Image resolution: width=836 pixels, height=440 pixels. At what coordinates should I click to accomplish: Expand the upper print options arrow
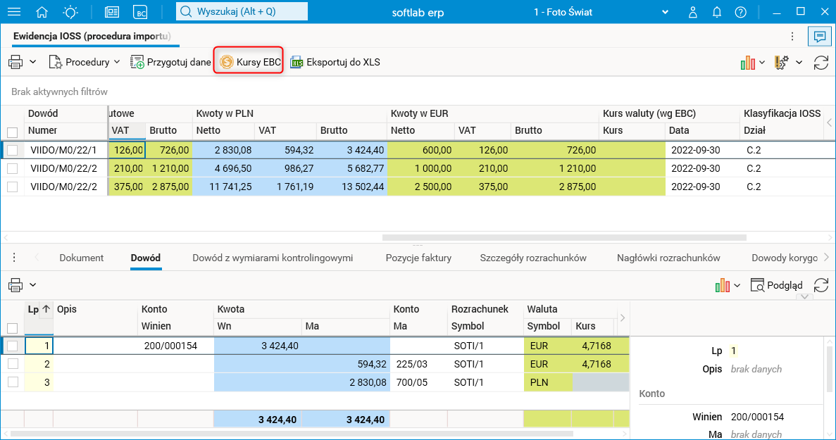[x=33, y=62]
